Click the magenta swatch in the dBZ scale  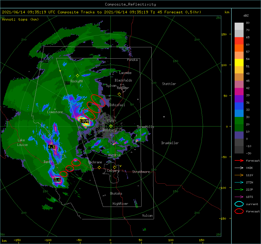click(x=239, y=91)
